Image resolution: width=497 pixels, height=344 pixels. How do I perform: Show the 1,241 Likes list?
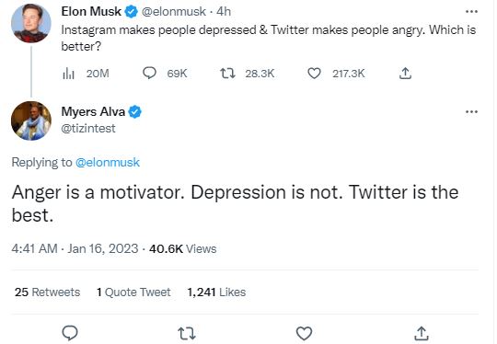(216, 292)
